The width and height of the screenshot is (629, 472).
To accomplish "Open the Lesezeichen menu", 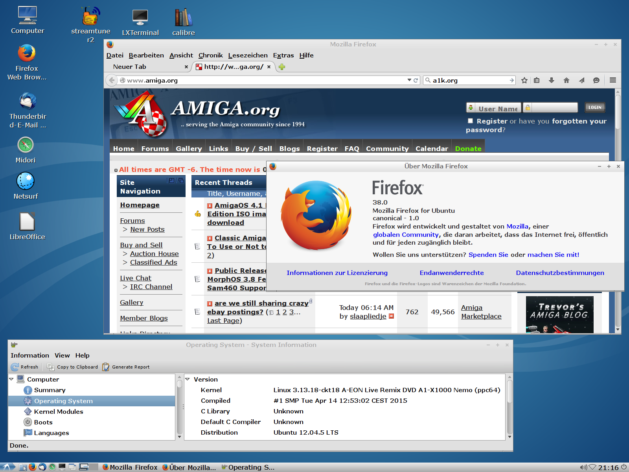I will point(248,55).
